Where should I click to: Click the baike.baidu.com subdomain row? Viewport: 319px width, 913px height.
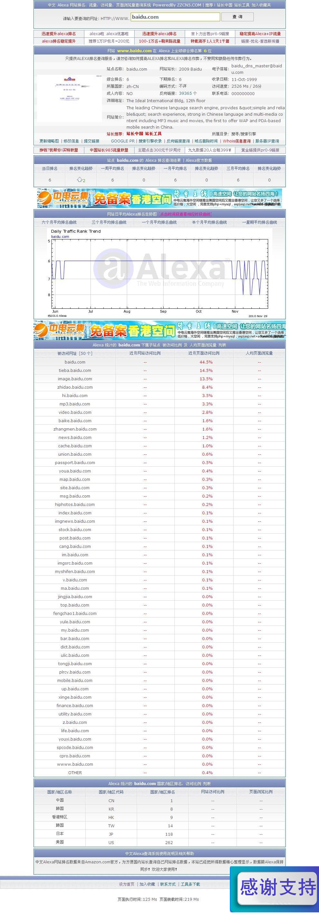click(x=159, y=421)
